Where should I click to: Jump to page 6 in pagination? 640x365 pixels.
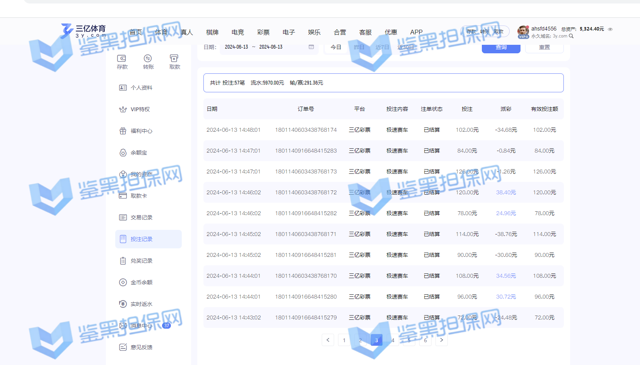coord(425,340)
